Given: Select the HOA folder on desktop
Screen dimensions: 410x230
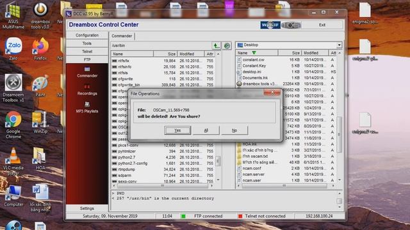Looking at the screenshot, I should pos(40,158).
